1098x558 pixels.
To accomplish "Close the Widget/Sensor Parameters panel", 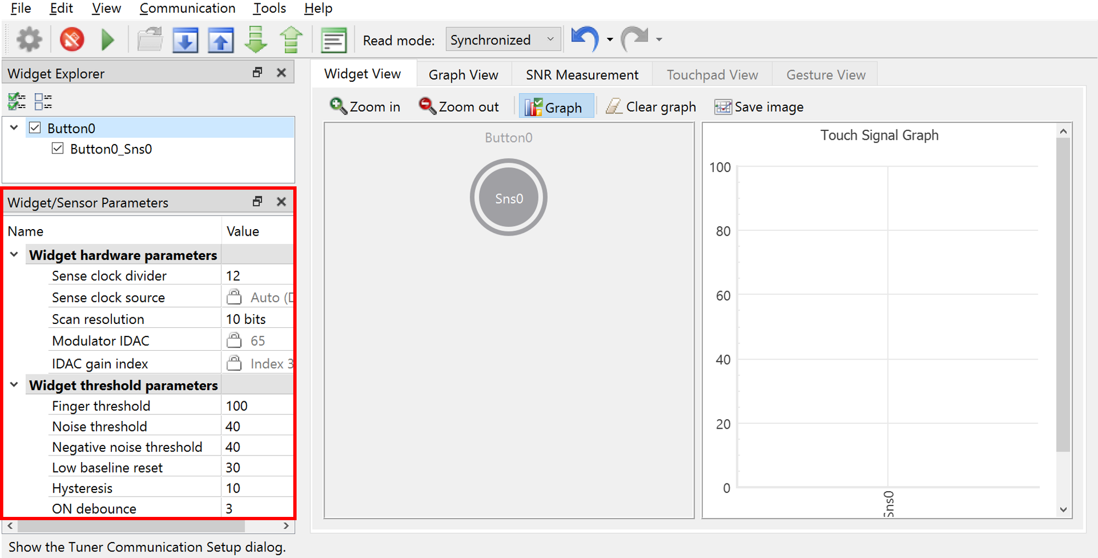I will 281,202.
